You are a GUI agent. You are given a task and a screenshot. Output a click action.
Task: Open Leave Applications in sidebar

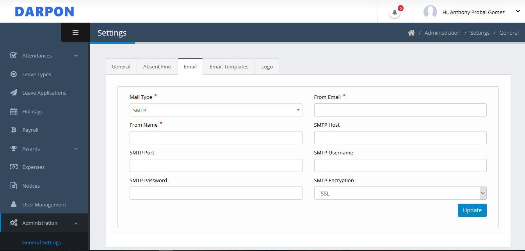coord(44,93)
